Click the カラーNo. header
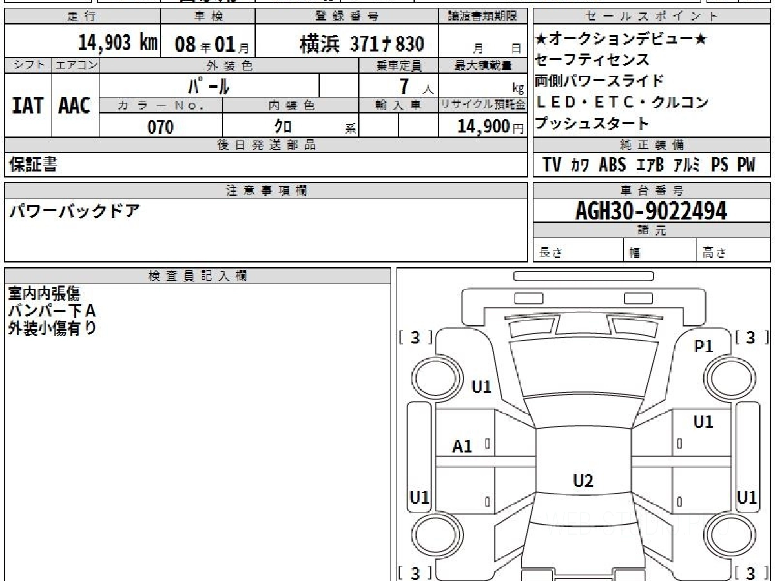This screenshot has width=775, height=581. click(161, 105)
